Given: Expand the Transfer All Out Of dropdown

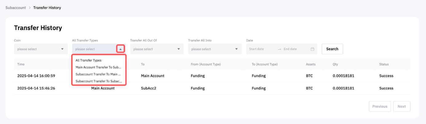Looking at the screenshot, I should 157,49.
